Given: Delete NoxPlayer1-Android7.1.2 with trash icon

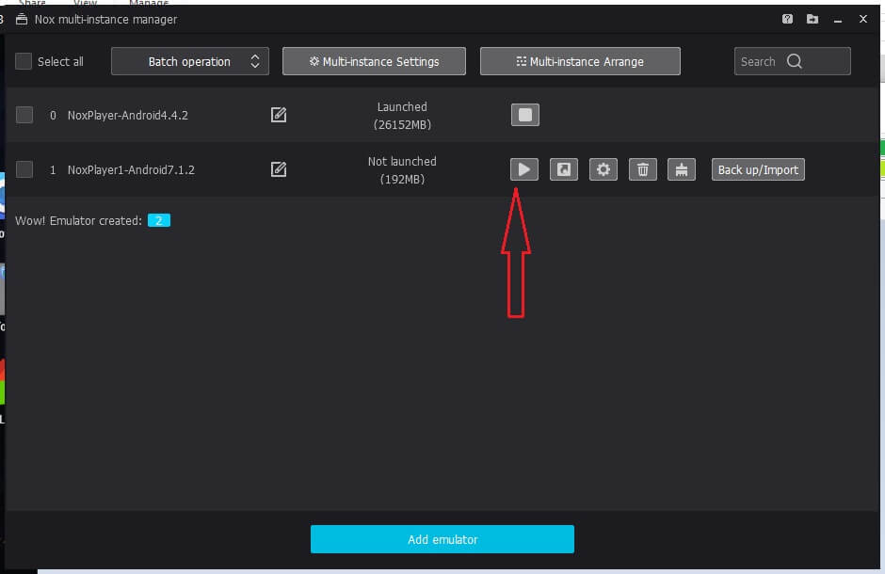Looking at the screenshot, I should point(643,169).
